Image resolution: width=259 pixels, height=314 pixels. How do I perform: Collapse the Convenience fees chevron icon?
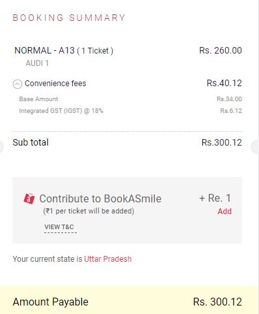click(18, 84)
